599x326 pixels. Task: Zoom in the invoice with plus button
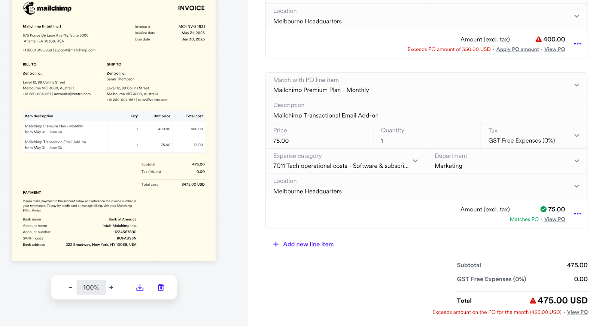111,288
